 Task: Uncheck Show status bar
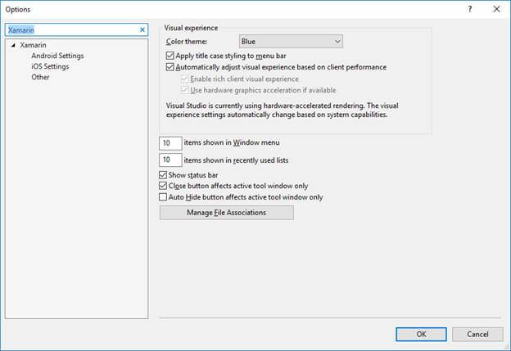[x=162, y=175]
